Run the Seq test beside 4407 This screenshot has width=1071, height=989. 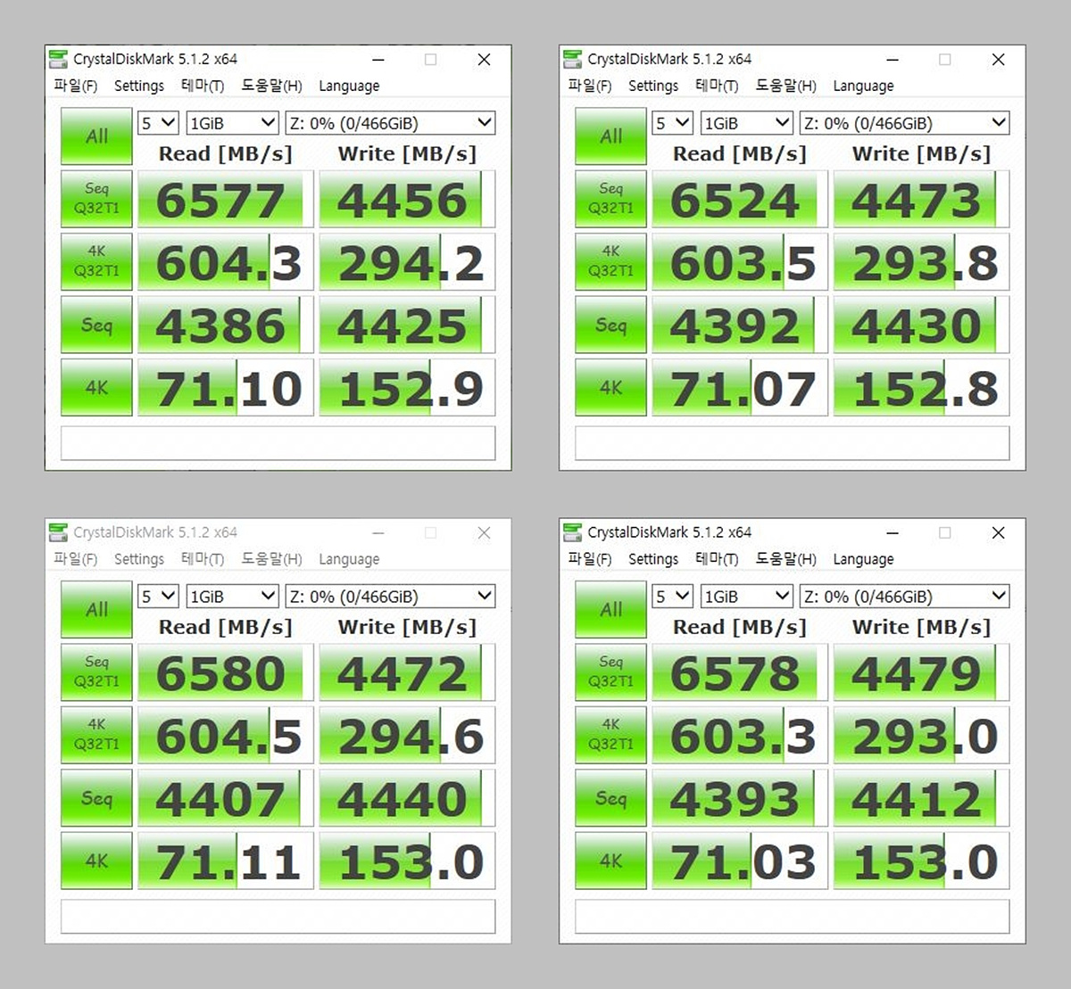pyautogui.click(x=96, y=798)
